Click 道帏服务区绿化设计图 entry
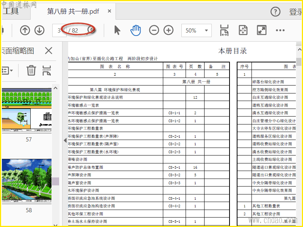 (272, 136)
